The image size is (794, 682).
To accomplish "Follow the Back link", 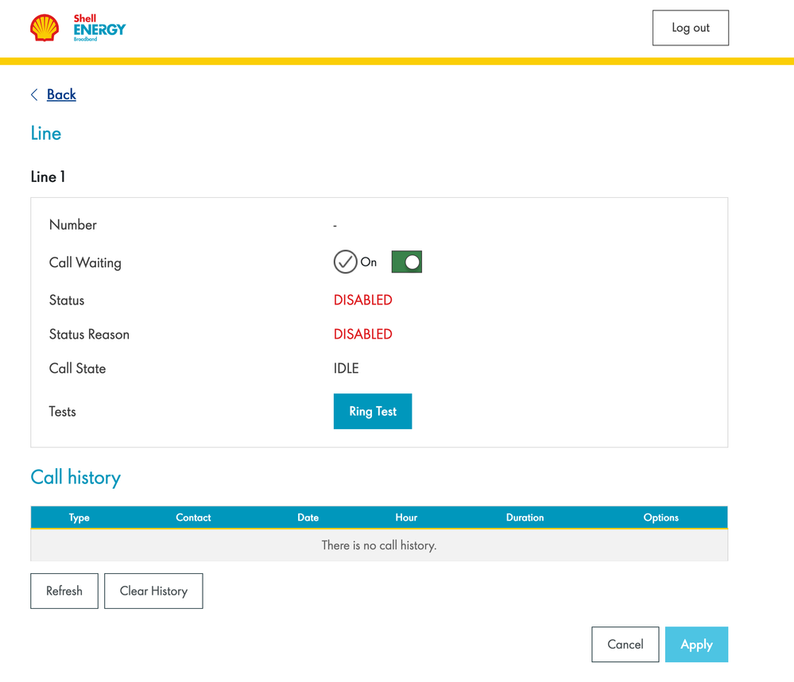I will tap(61, 95).
